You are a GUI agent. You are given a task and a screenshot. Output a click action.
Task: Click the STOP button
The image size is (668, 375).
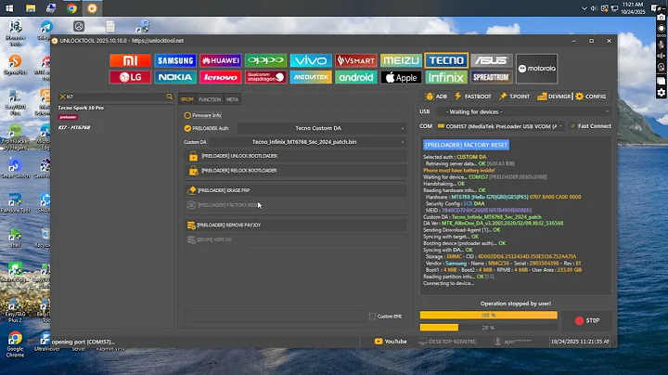tap(587, 320)
